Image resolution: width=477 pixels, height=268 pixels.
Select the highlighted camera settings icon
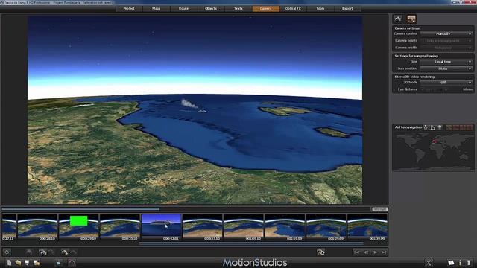click(411, 19)
